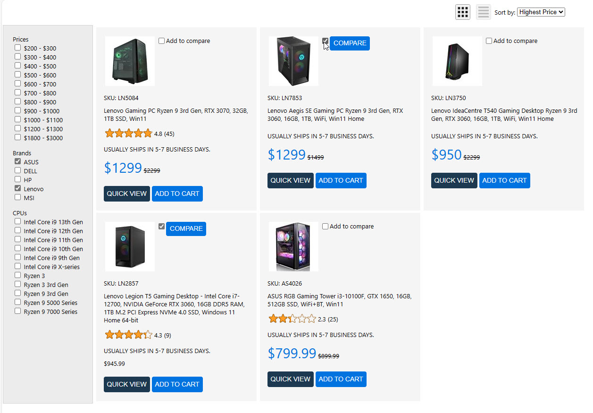Viewport: 593px width, 413px height.
Task: Select the MSI brand checkbox
Action: click(17, 197)
